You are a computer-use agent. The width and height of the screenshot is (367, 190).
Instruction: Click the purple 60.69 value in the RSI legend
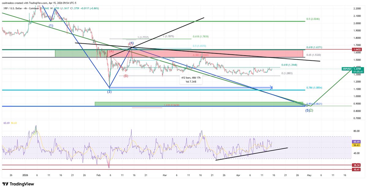point(6,123)
